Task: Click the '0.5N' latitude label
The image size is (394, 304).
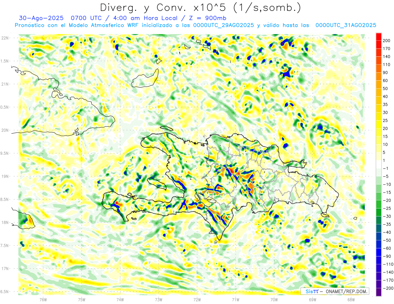Action: click(5, 107)
